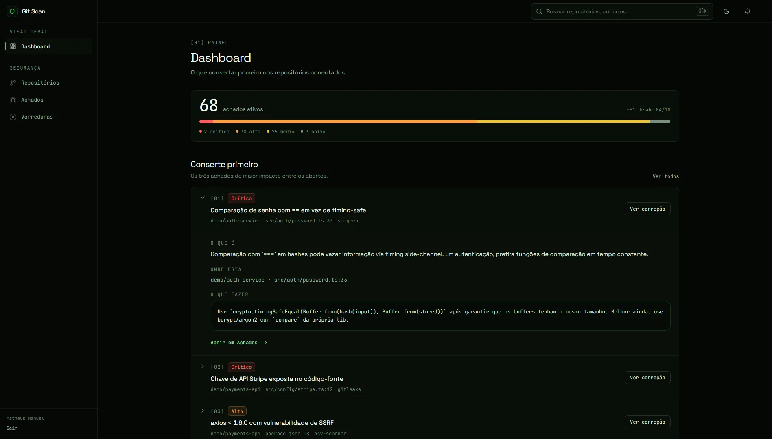Click the title Chave de API Stripe exposta

pos(277,379)
